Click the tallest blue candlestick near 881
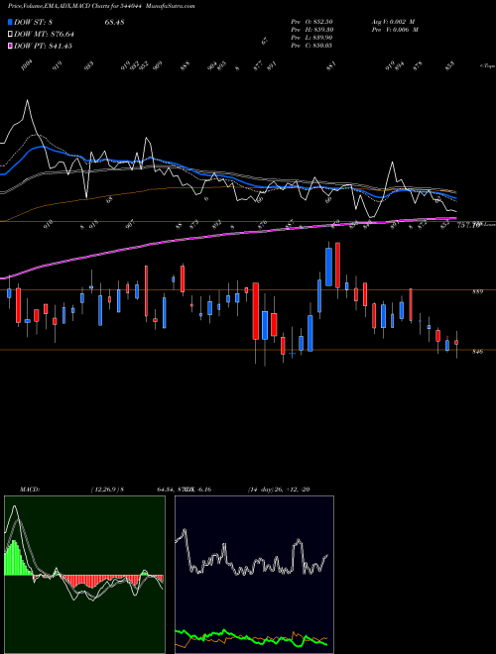 328,267
